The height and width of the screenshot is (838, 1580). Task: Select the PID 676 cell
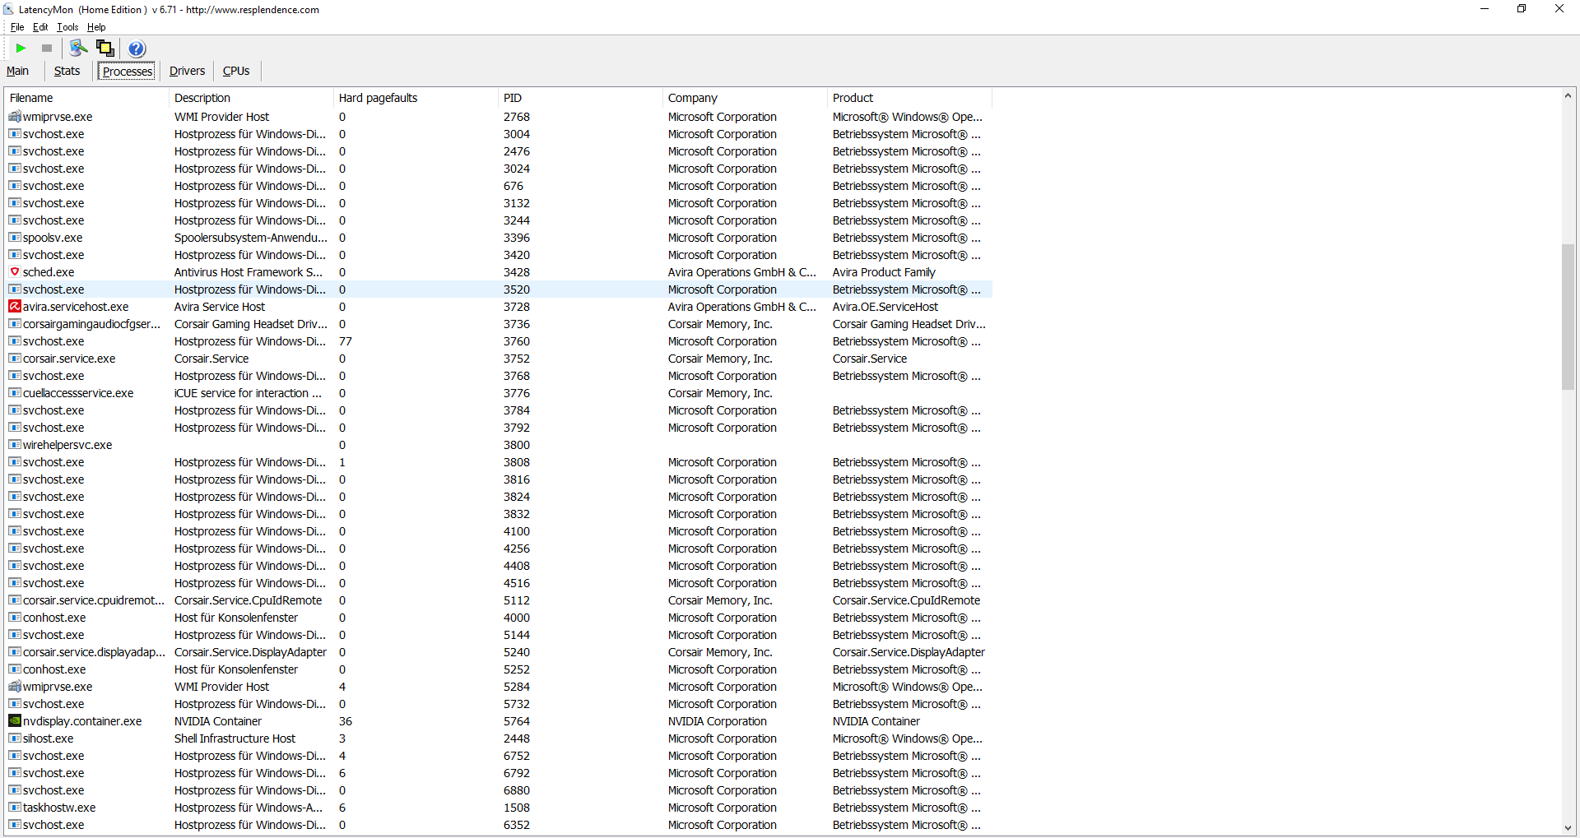pos(513,186)
